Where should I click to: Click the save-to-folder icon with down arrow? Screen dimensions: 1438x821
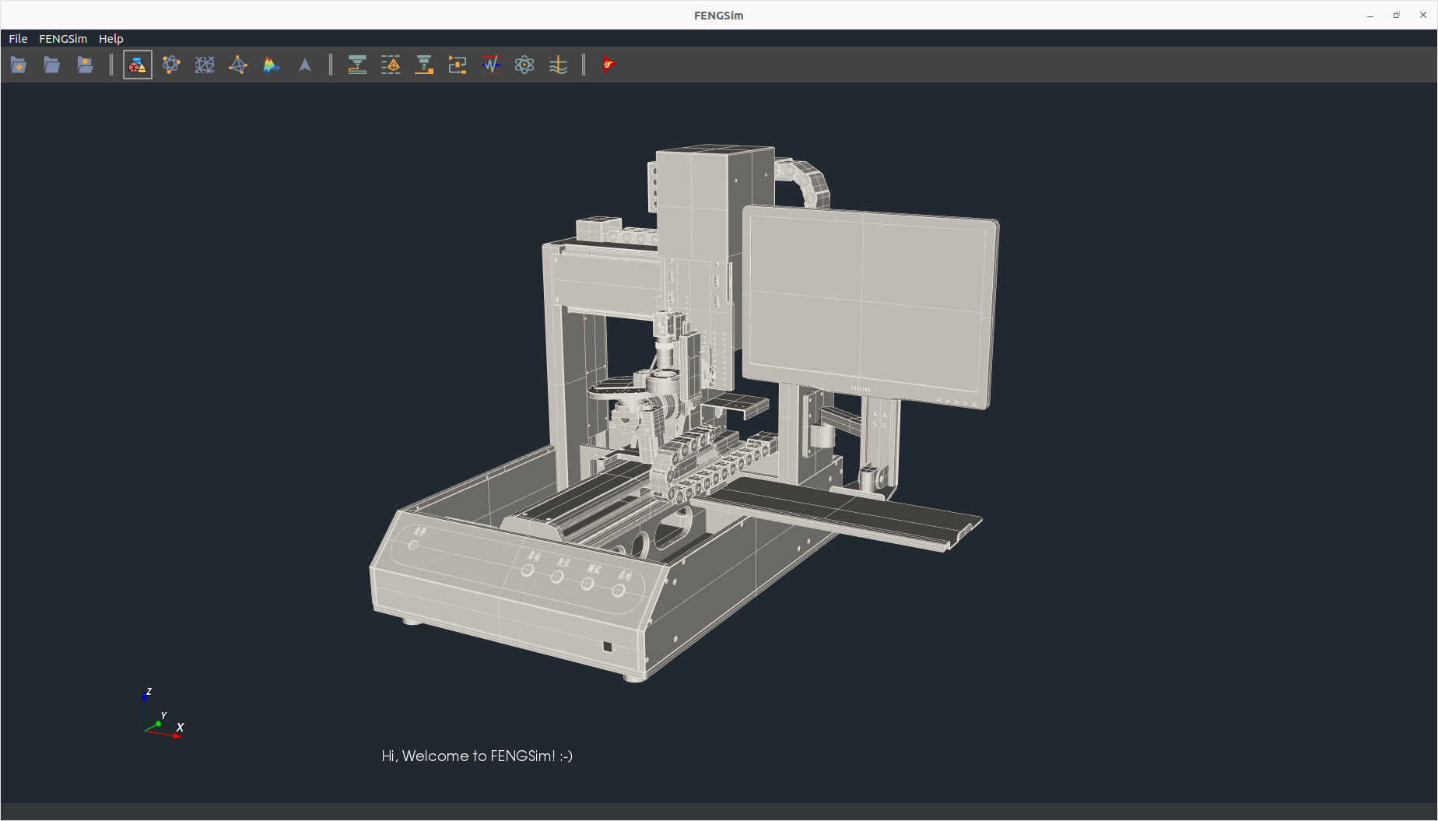[x=86, y=65]
